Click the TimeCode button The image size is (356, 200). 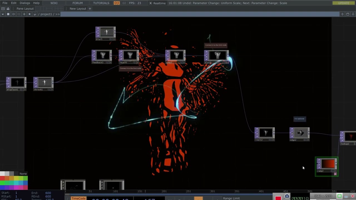click(x=78, y=198)
